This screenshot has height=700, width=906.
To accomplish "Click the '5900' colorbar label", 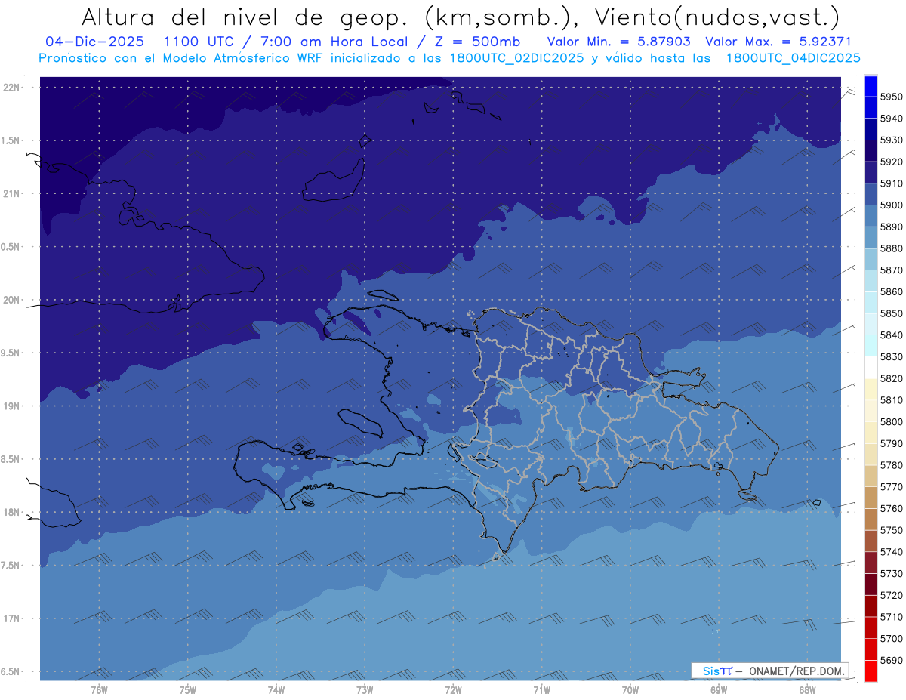I will (x=892, y=205).
